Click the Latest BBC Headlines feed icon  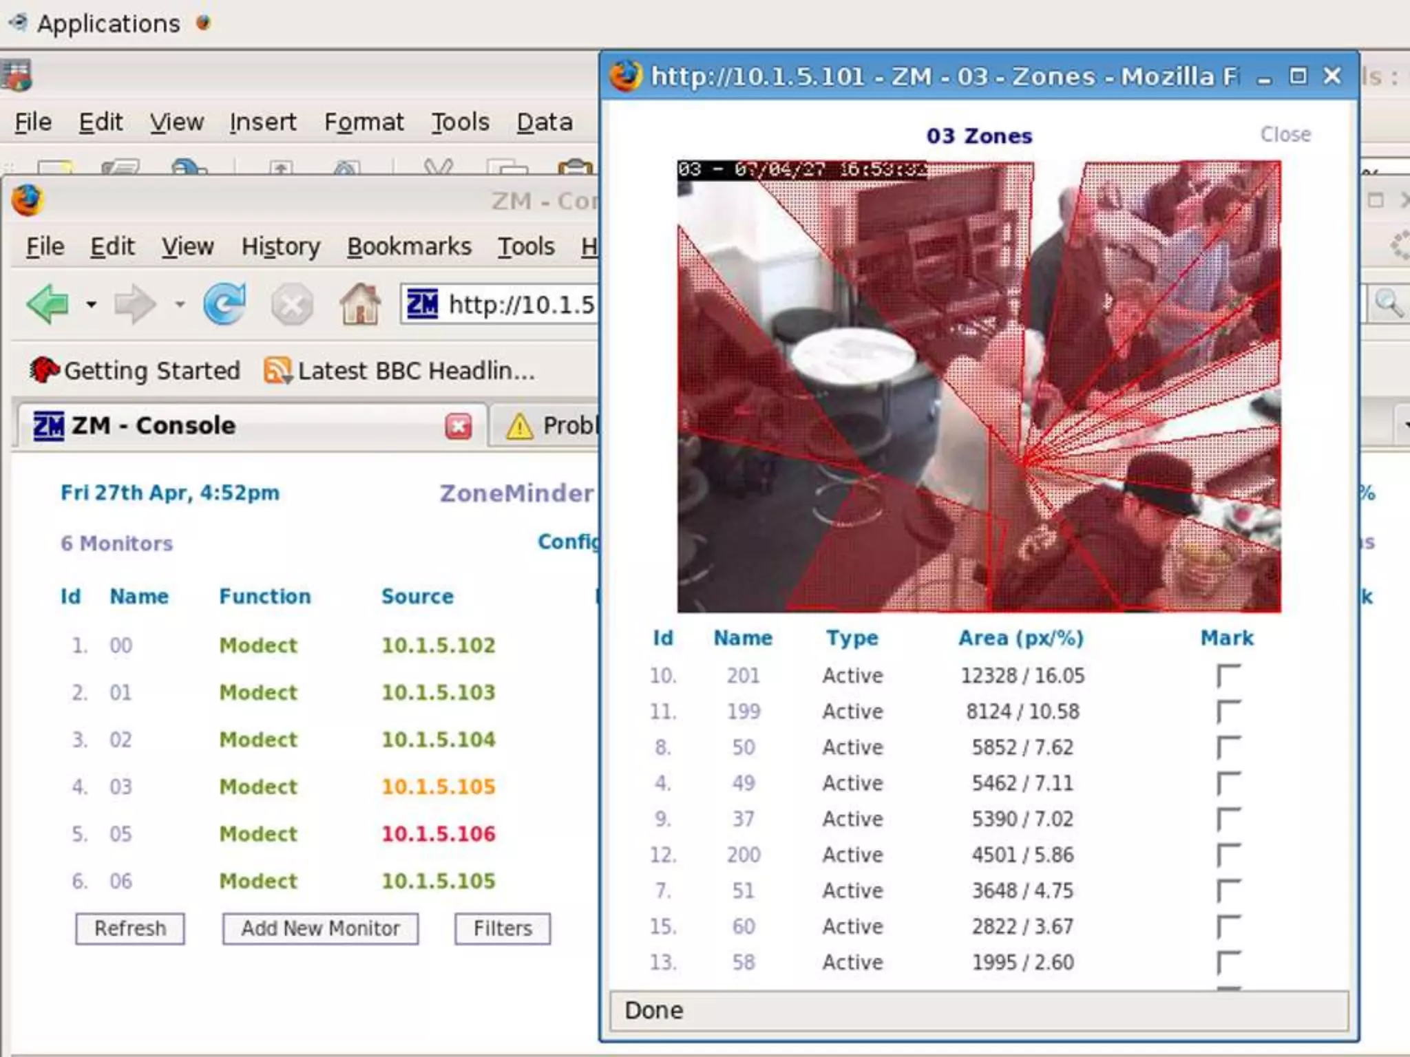(x=277, y=371)
